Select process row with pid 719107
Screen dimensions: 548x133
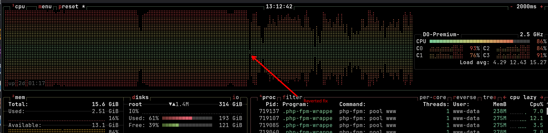[401, 118]
